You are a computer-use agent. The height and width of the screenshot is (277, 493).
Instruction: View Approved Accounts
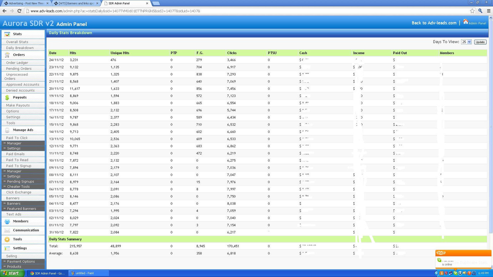coord(22,85)
